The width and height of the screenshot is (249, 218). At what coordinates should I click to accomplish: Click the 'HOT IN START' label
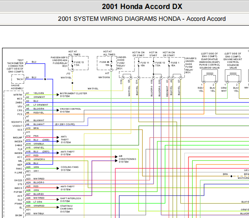(x=153, y=54)
